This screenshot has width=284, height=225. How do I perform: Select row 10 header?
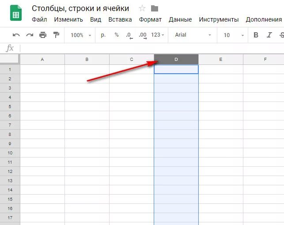point(10,153)
